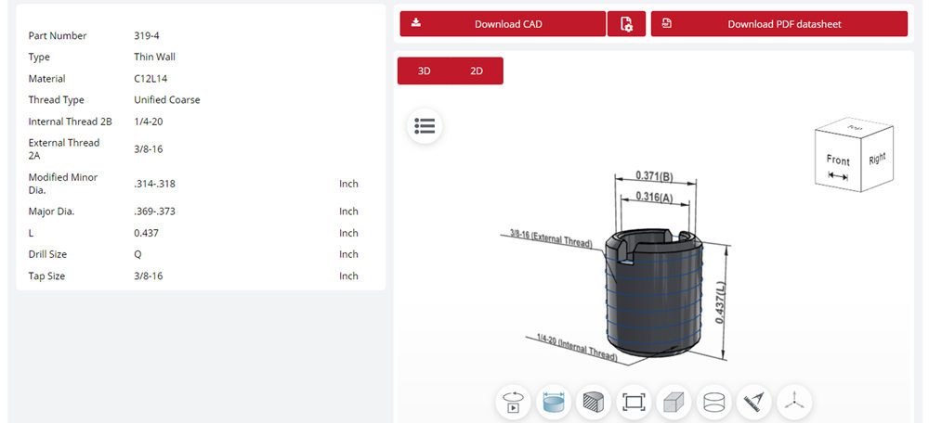This screenshot has height=423, width=929.
Task: Toggle the dimensions display icon
Action: (x=553, y=402)
